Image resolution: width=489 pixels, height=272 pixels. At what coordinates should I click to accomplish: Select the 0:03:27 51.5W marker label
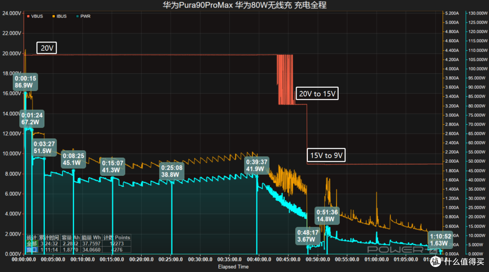click(x=44, y=147)
